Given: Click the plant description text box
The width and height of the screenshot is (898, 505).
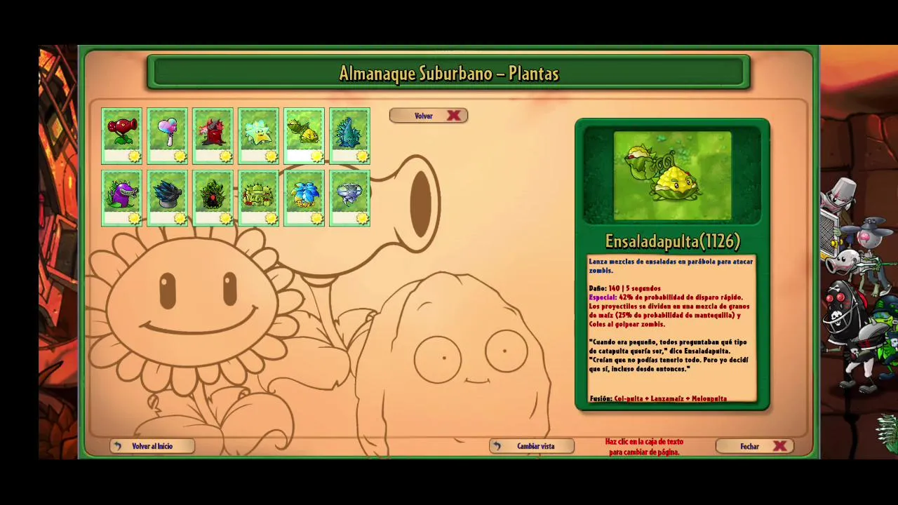Looking at the screenshot, I should [x=672, y=329].
